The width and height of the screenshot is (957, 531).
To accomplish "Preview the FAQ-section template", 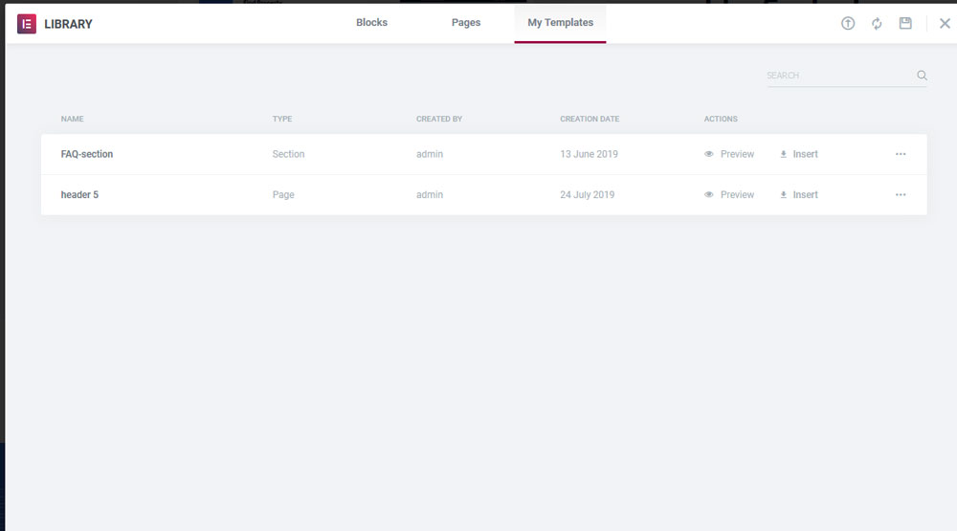I will [737, 154].
